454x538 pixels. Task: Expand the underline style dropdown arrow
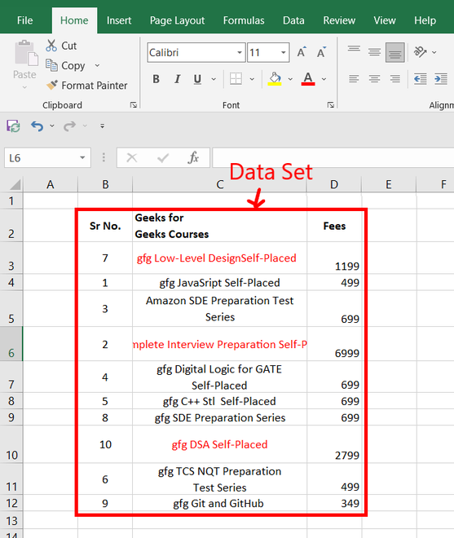[214, 79]
